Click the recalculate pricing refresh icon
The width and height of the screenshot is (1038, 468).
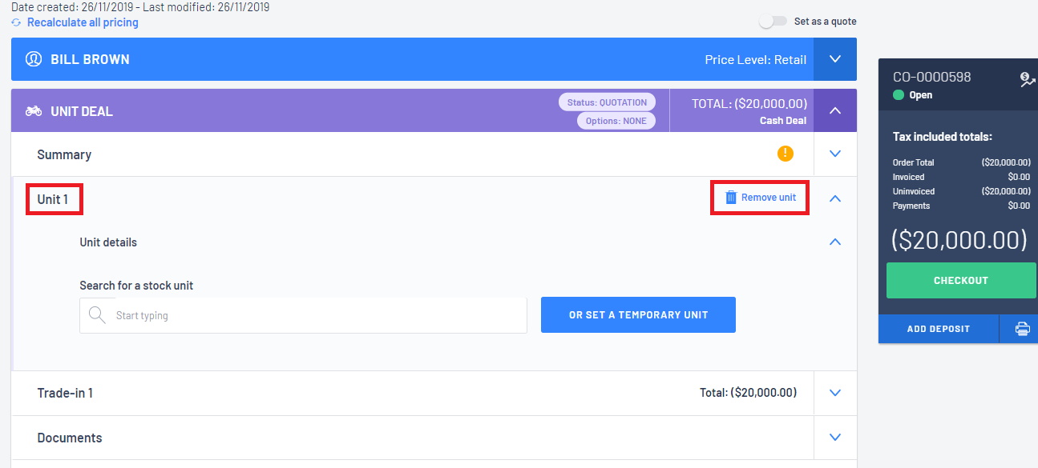(x=16, y=22)
